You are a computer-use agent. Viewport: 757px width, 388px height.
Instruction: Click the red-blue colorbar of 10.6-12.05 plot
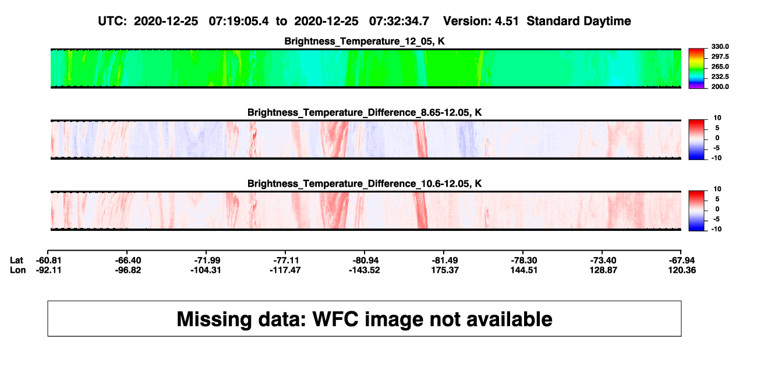coord(696,211)
